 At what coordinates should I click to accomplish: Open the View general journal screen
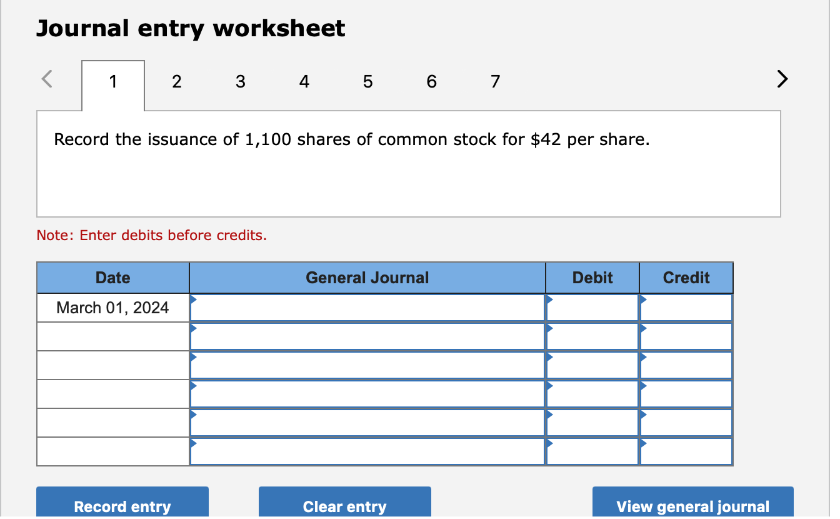coord(692,506)
